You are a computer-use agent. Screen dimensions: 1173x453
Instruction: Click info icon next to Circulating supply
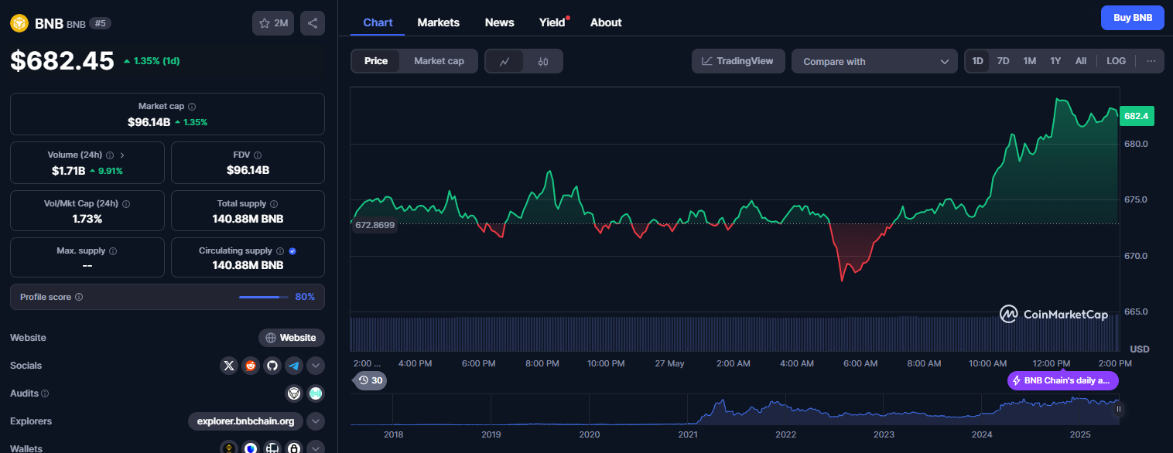280,250
